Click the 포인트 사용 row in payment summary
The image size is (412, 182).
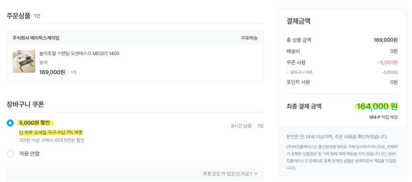coord(341,82)
